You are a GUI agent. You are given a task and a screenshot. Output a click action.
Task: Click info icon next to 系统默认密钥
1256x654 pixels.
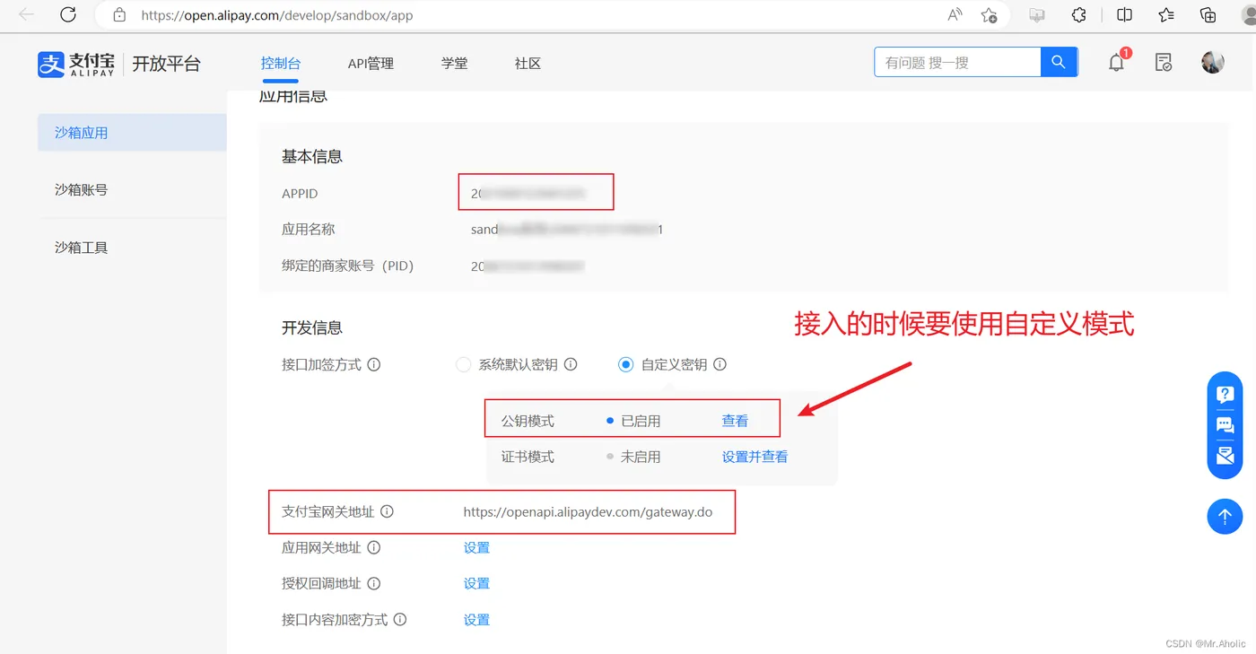571,364
